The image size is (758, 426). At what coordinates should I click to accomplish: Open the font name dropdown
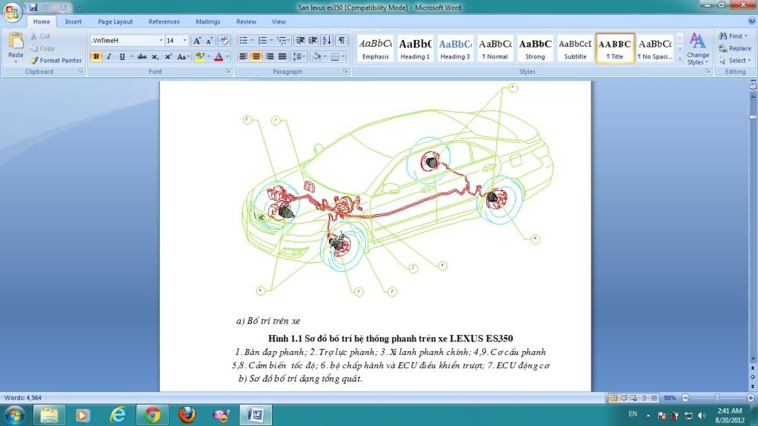pyautogui.click(x=160, y=41)
